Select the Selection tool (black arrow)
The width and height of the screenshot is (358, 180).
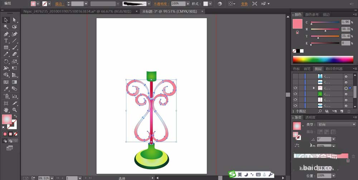(6, 20)
